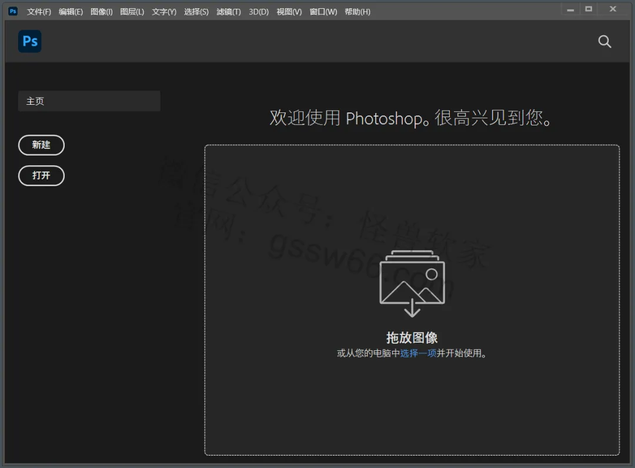This screenshot has width=635, height=468.
Task: Click the Photoshop Ps home logo
Action: 29,41
